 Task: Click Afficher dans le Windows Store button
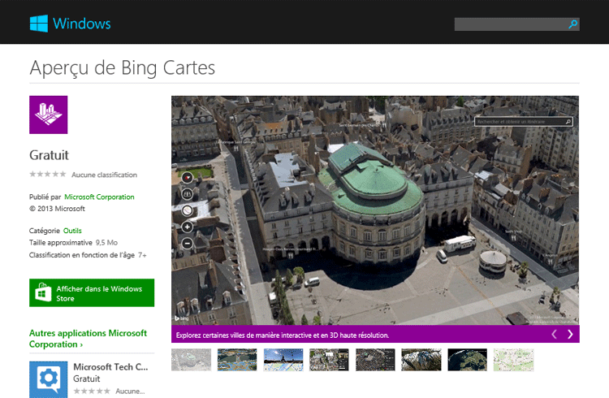click(92, 293)
